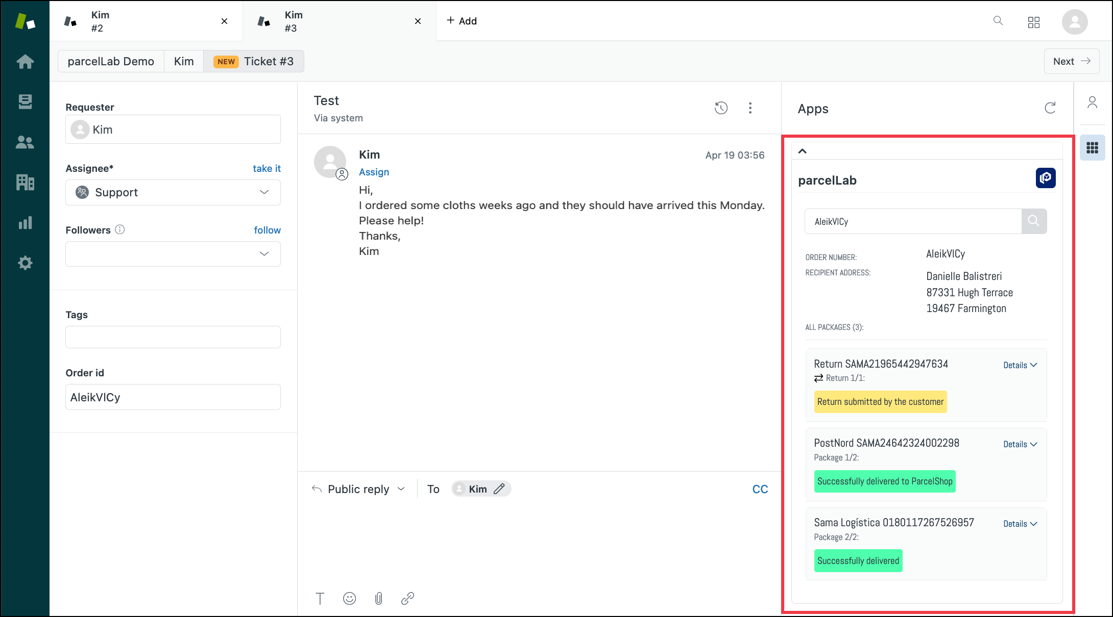Image resolution: width=1113 pixels, height=617 pixels.
Task: Open Settings from the sidebar gear icon
Action: point(25,263)
